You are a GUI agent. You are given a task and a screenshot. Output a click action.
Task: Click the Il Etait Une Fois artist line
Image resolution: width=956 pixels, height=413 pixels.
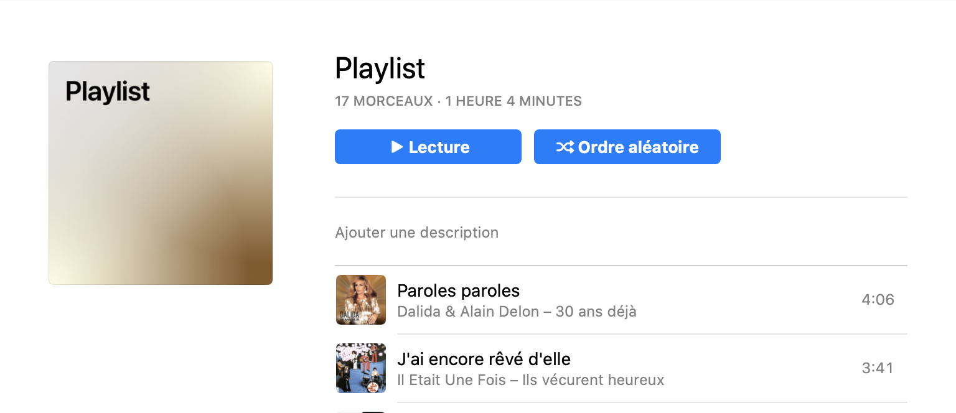[530, 380]
